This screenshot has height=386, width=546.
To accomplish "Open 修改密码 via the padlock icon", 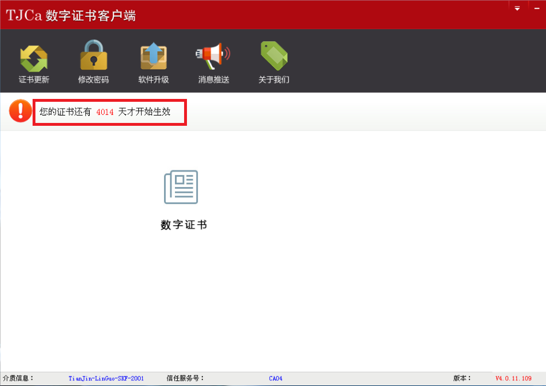I will pos(93,56).
